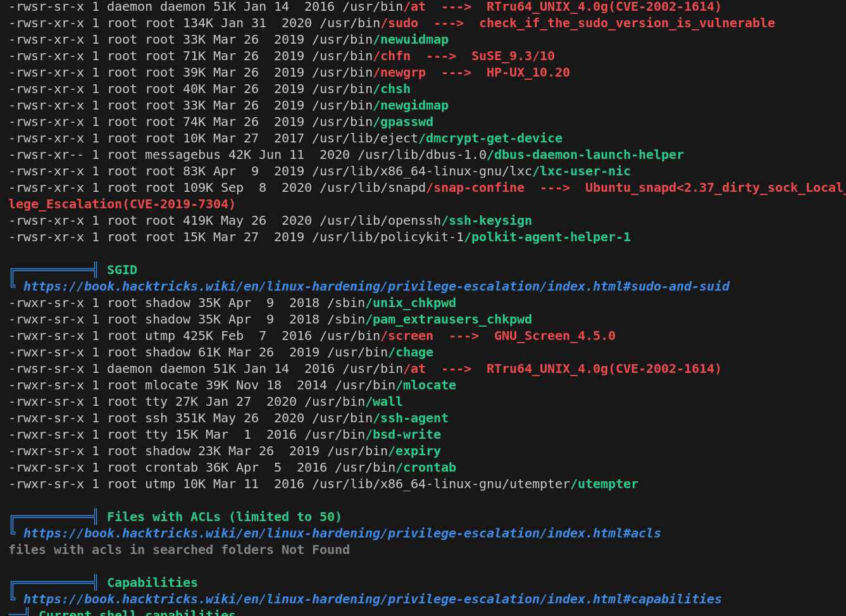
Task: Click the /newuidmap filename
Action: pyautogui.click(x=411, y=39)
